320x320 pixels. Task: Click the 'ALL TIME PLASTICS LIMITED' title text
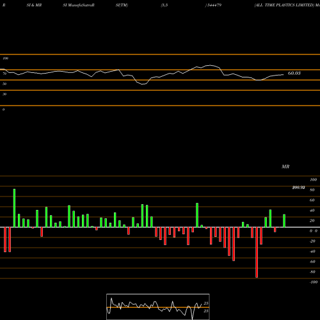coord(285,5)
